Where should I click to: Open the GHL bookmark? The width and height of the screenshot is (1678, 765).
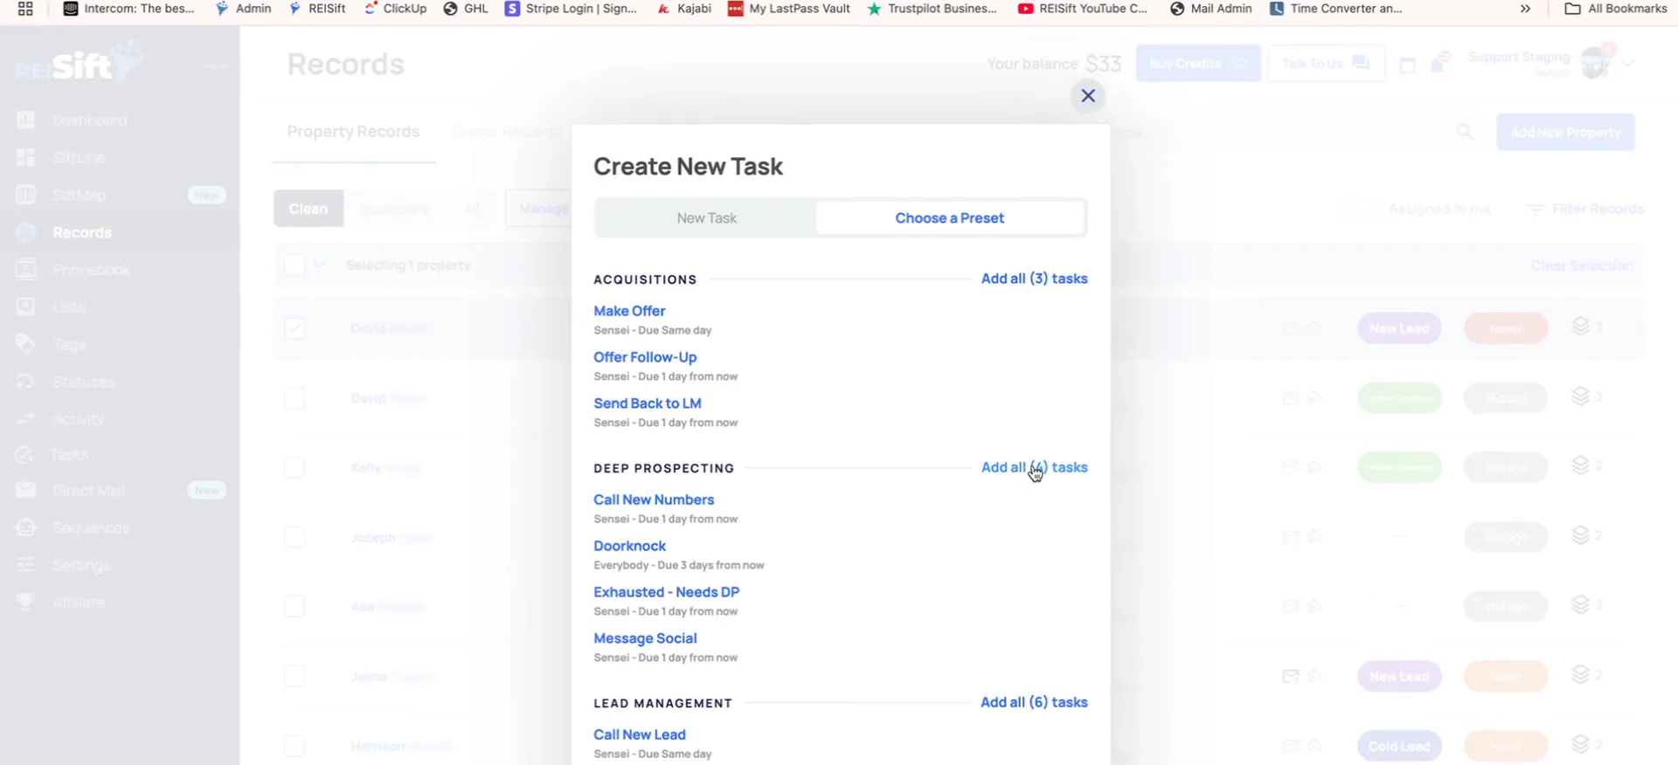[466, 9]
